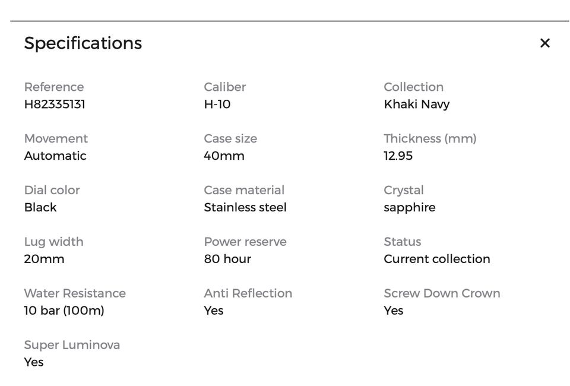This screenshot has height=386, width=570.
Task: Select the 20mm lug width value
Action: (44, 260)
